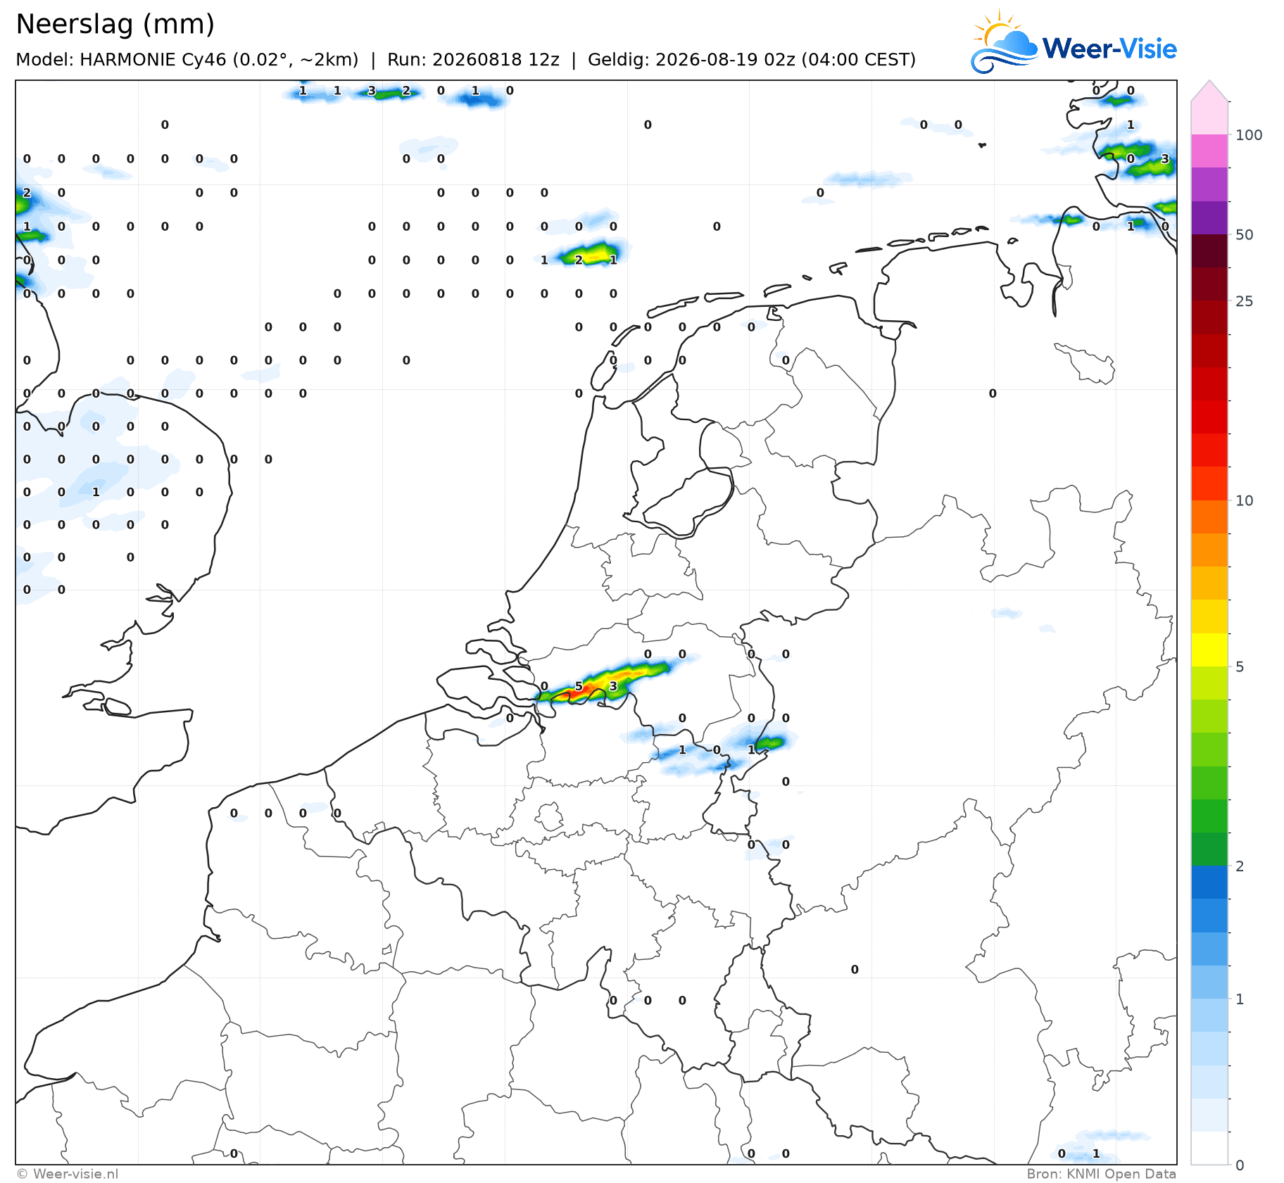Screen dimensions: 1284x1183
Task: Click the yellow colorbar segment at 5 mm
Action: pos(1209,650)
